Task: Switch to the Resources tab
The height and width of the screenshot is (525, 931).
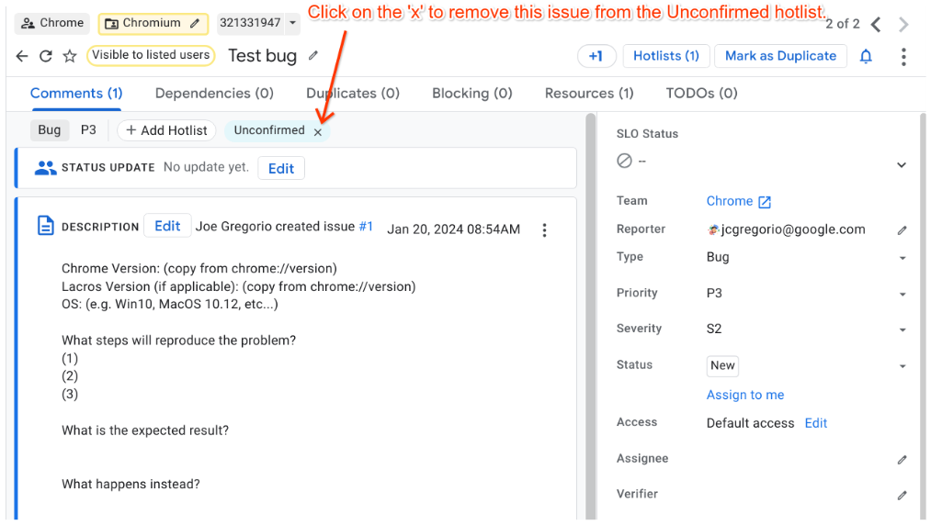Action: [x=589, y=94]
